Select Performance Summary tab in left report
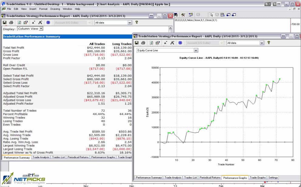This screenshot has width=301, height=187. point(17,158)
